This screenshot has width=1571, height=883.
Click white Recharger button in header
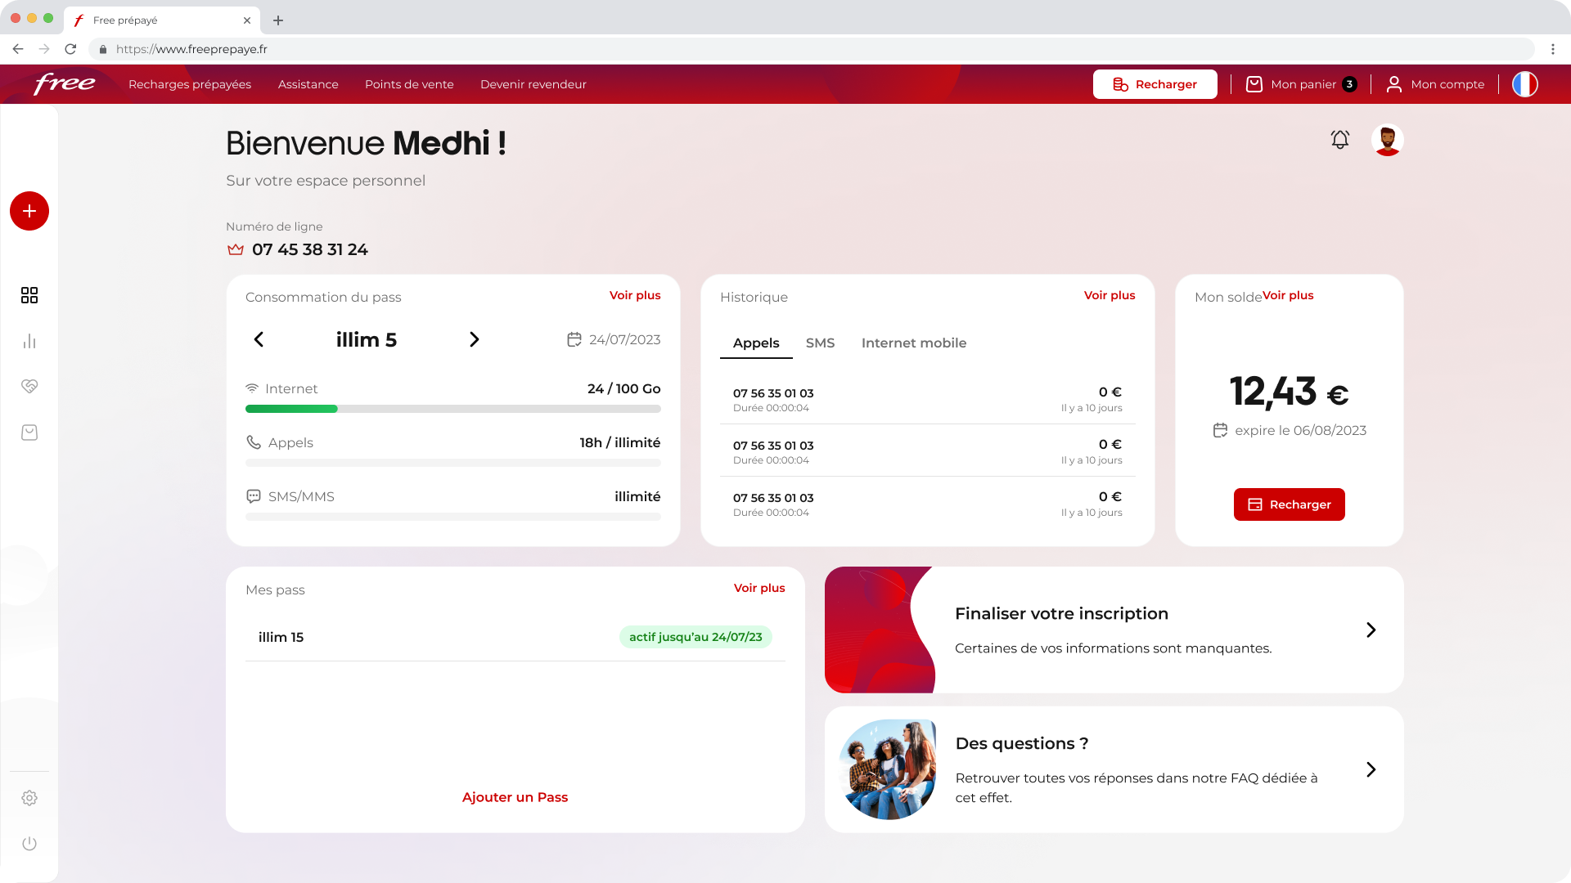click(1155, 84)
